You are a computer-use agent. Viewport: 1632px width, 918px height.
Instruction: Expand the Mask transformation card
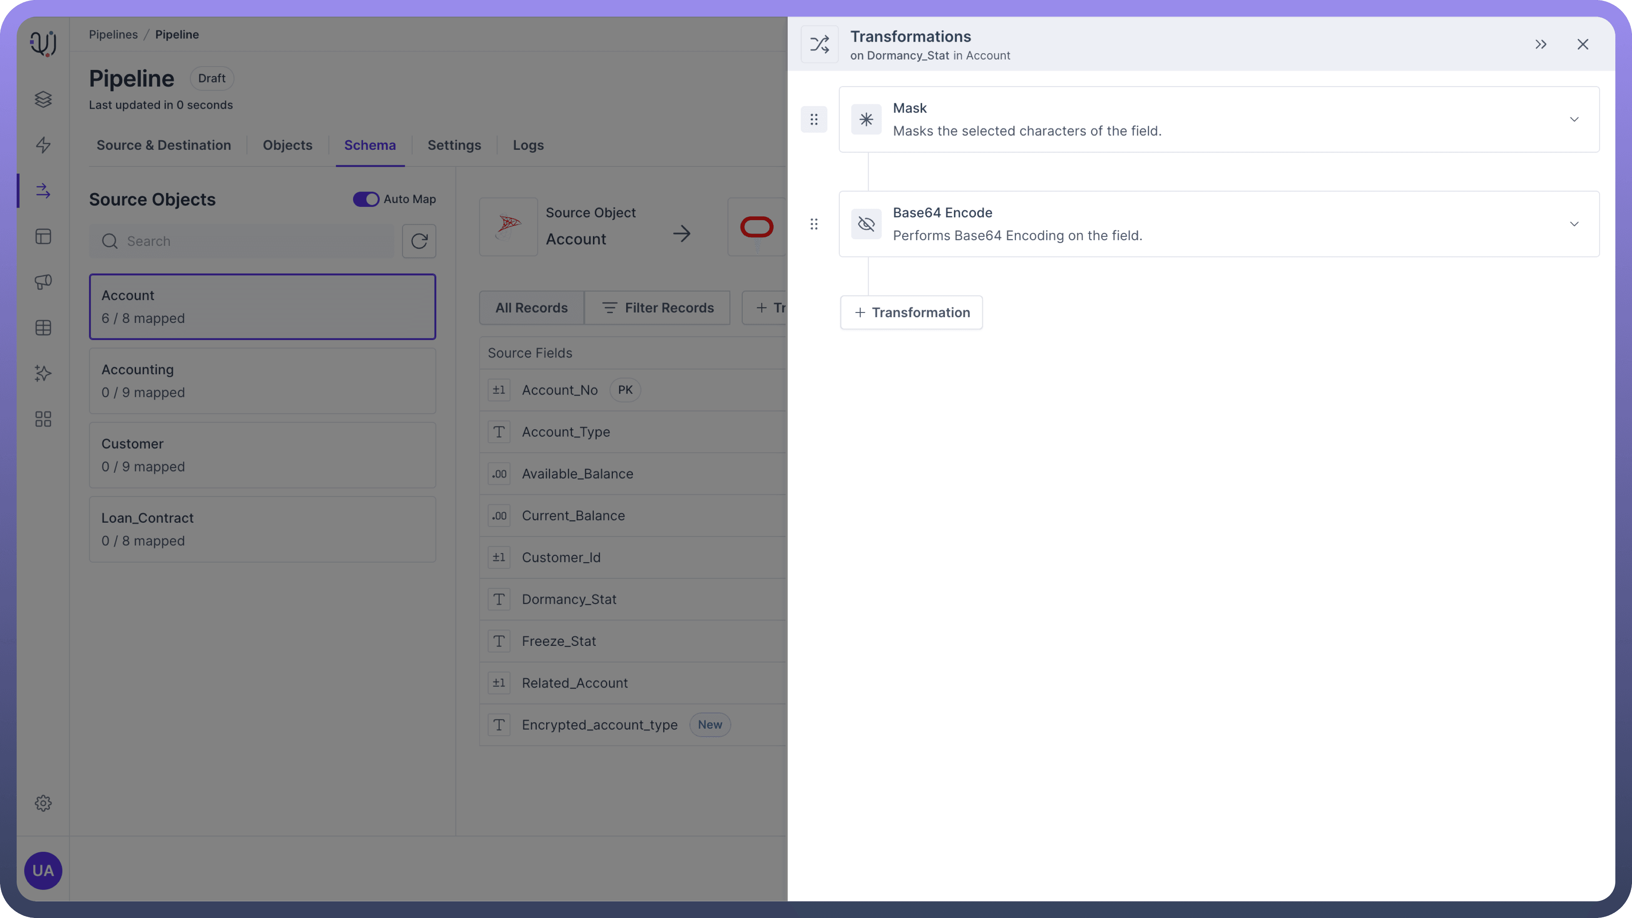[1574, 120]
